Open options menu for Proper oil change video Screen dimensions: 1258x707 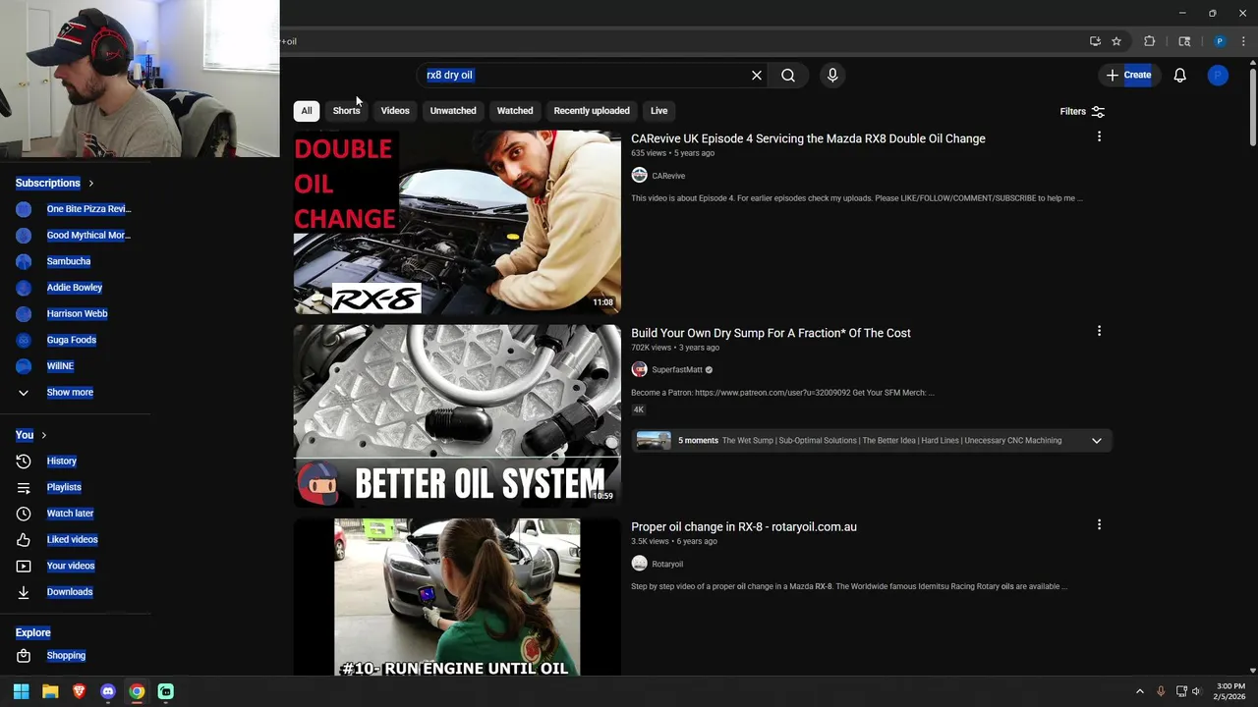[1099, 525]
